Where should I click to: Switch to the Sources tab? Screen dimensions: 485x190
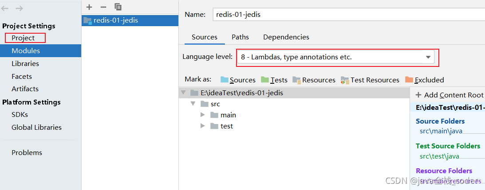pos(205,37)
